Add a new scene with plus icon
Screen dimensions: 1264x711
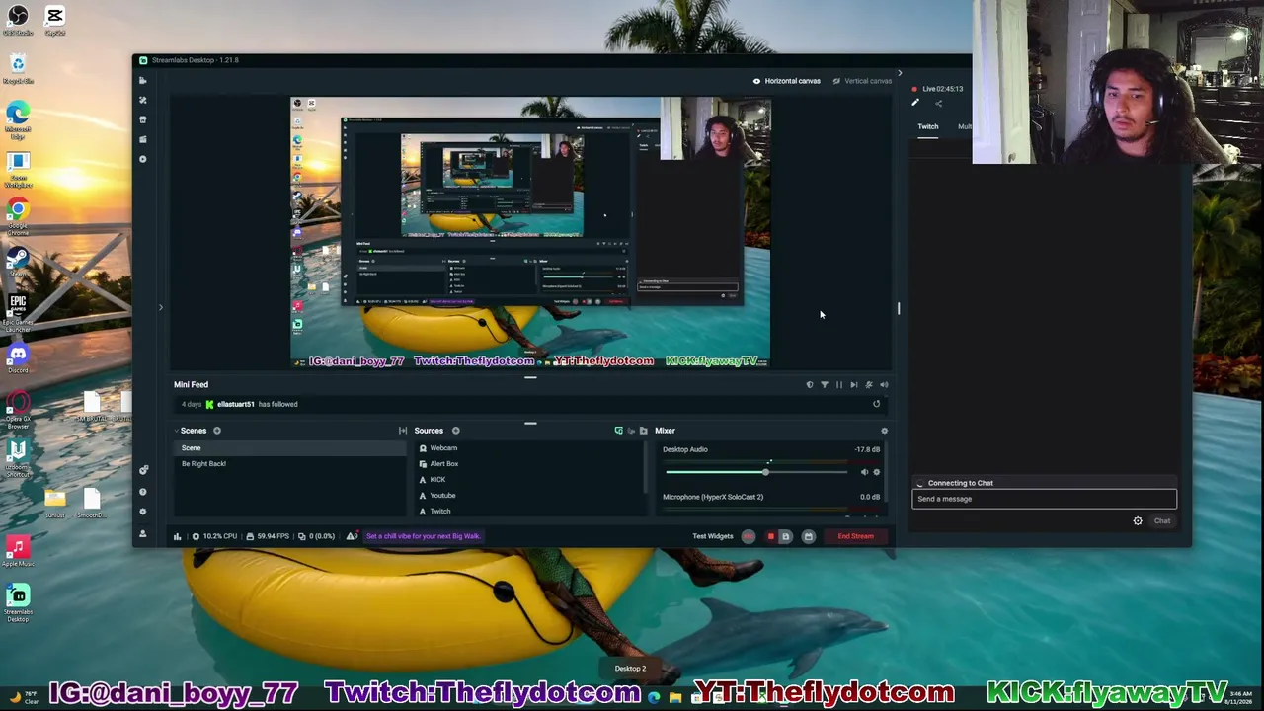click(217, 431)
